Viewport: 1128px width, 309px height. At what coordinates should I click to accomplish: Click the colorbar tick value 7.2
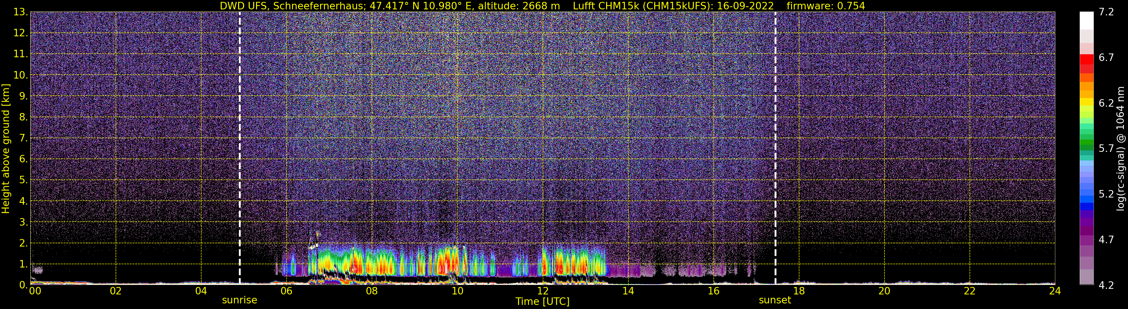[1107, 12]
